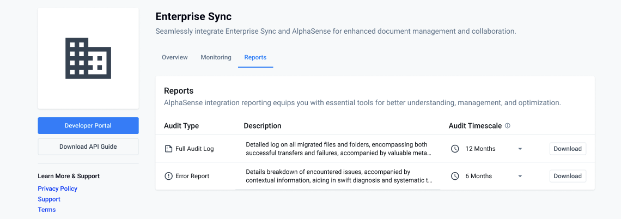
Task: Click the Full Audit Log label
Action: click(195, 149)
